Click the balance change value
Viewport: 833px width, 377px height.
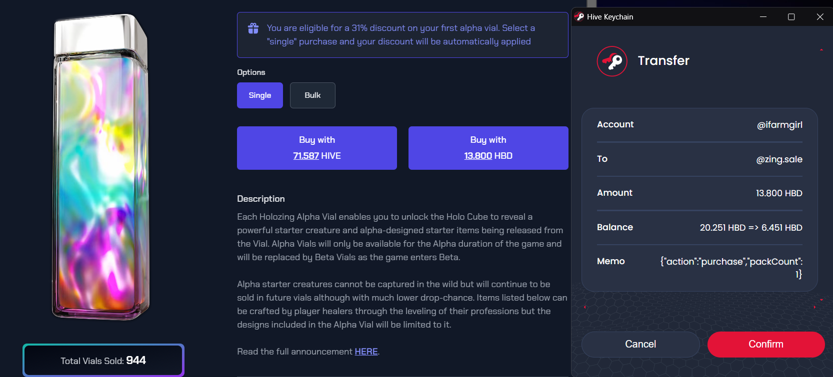(x=750, y=228)
